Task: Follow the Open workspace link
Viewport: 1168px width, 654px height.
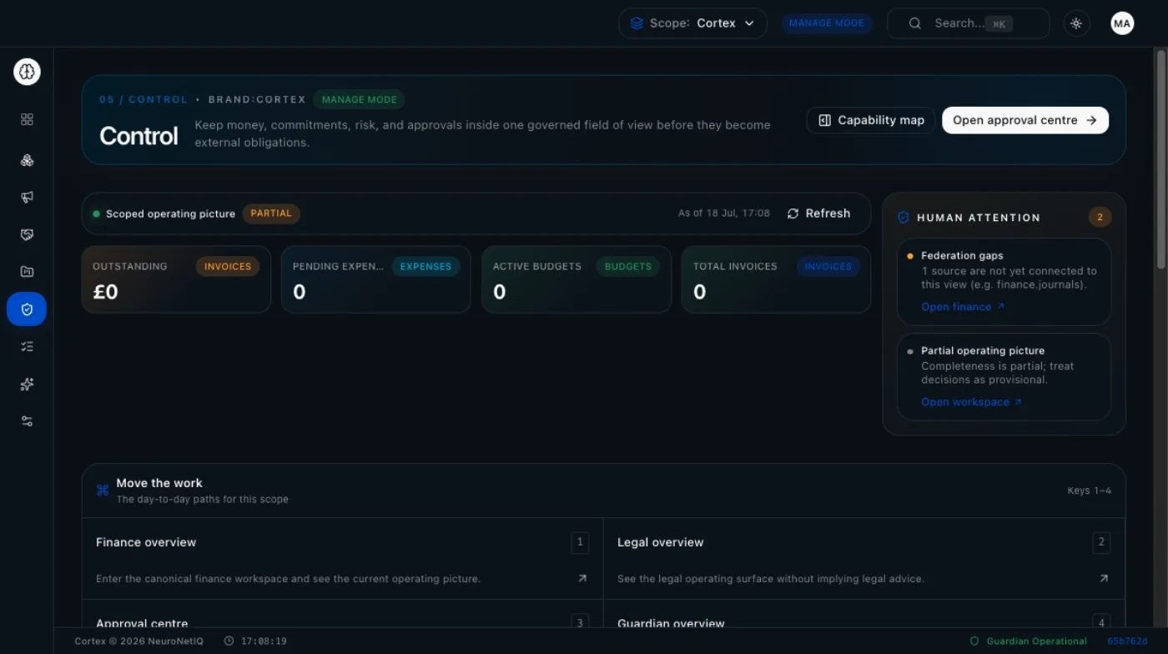Action: click(971, 402)
